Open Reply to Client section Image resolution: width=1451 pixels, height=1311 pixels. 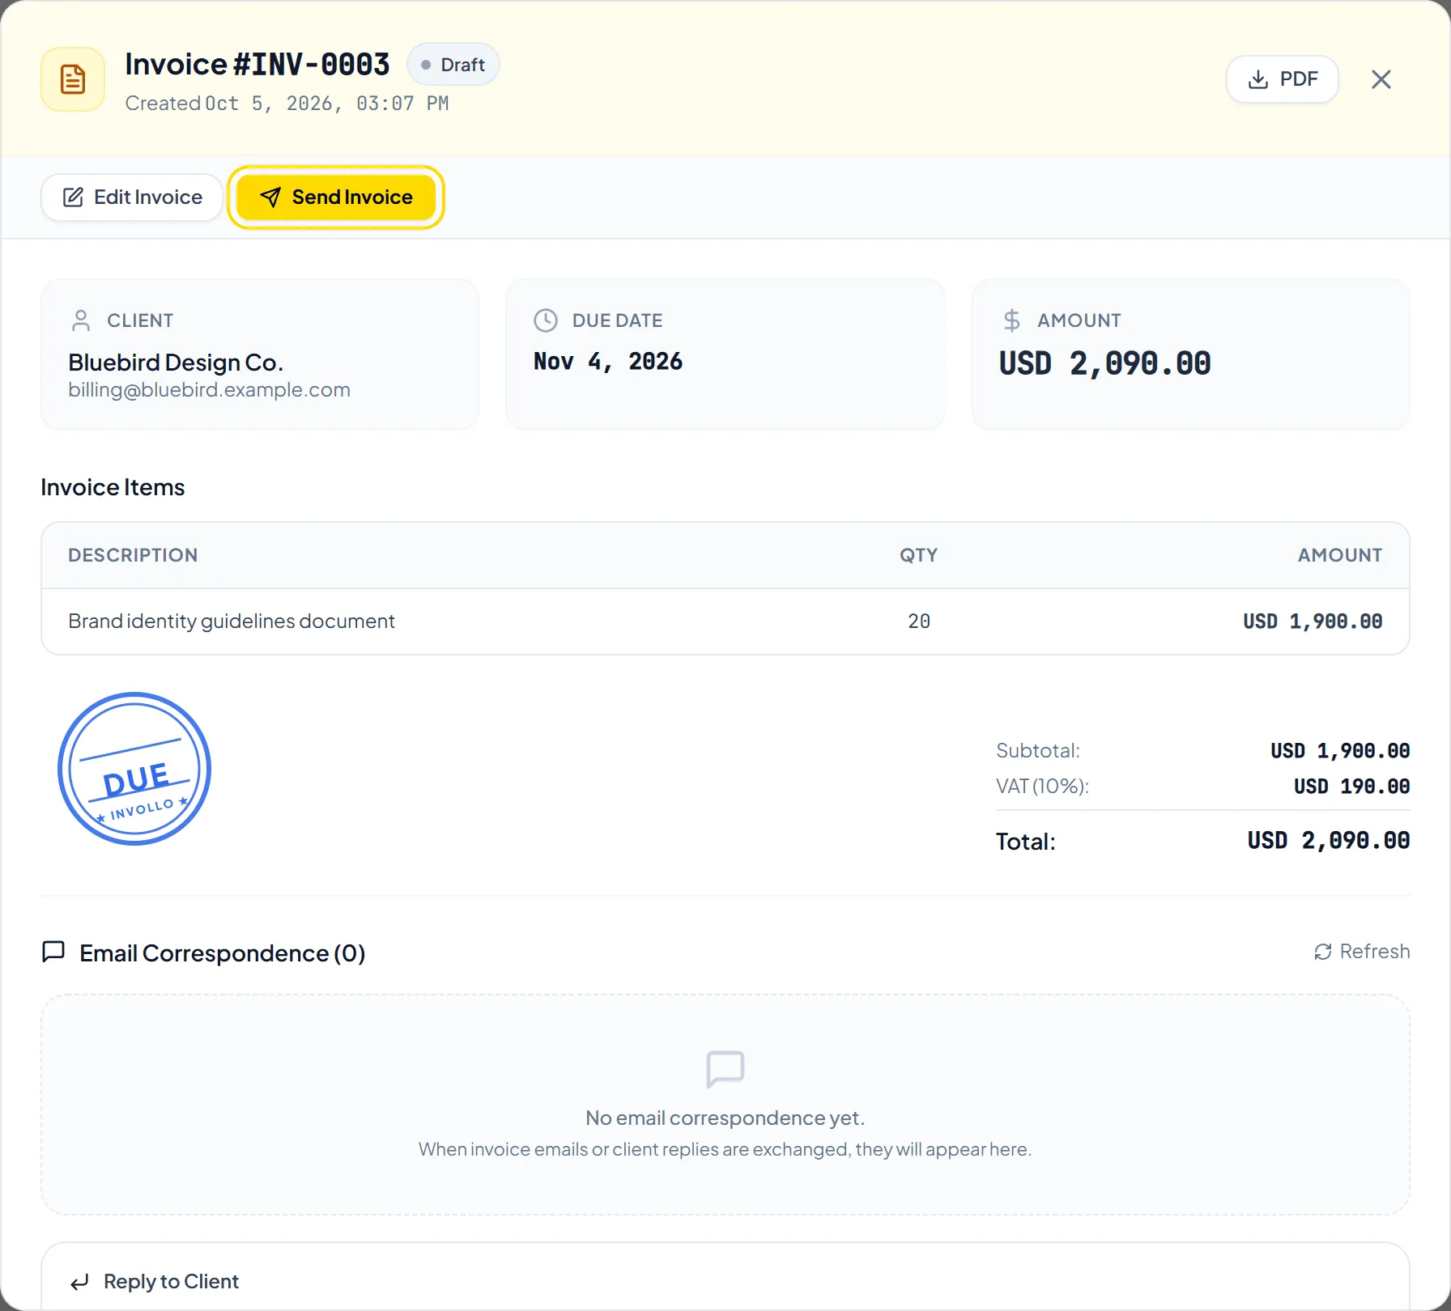pos(155,1282)
